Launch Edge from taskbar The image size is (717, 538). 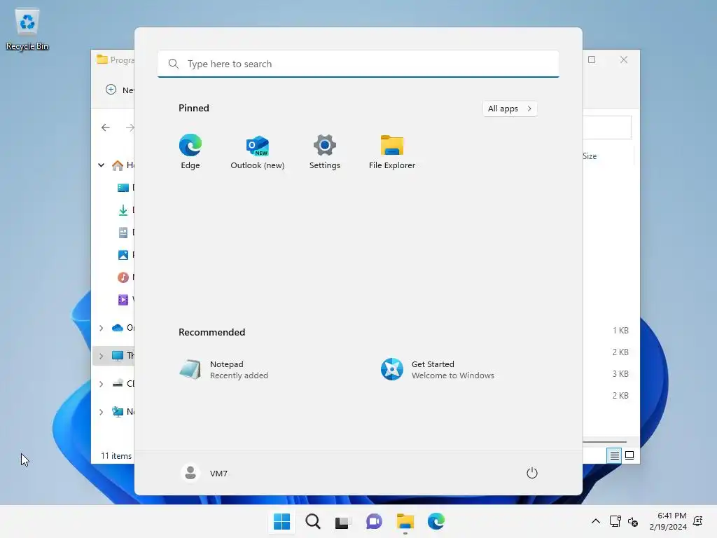(x=436, y=521)
